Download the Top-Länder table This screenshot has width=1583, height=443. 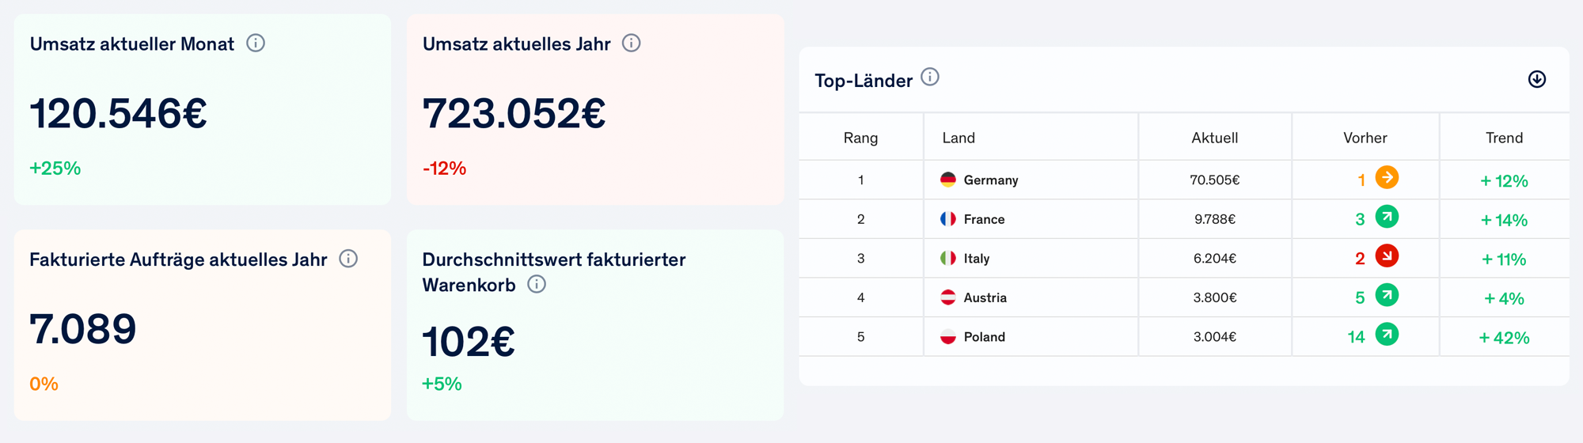(1536, 79)
